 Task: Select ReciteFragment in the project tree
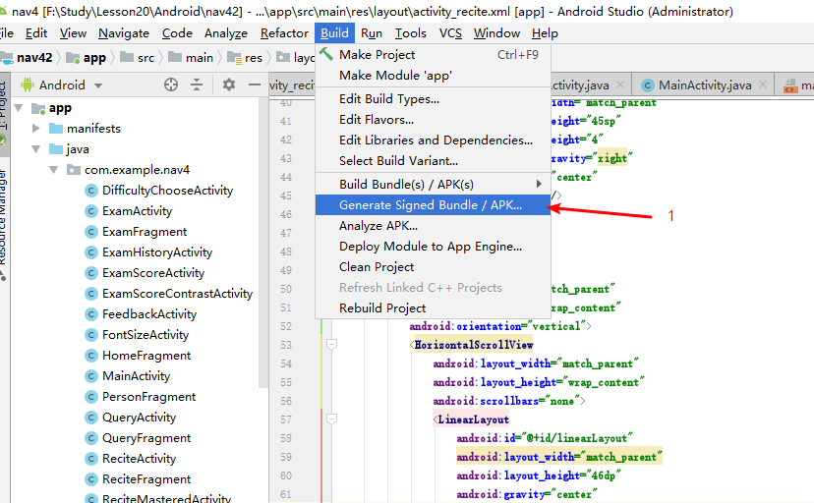(146, 479)
